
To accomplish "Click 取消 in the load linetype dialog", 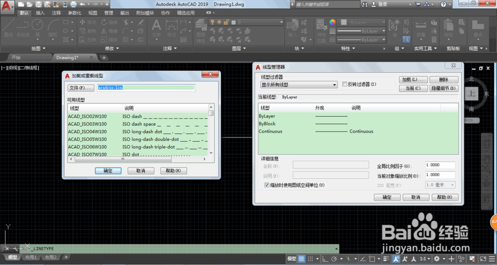I will pyautogui.click(x=141, y=171).
